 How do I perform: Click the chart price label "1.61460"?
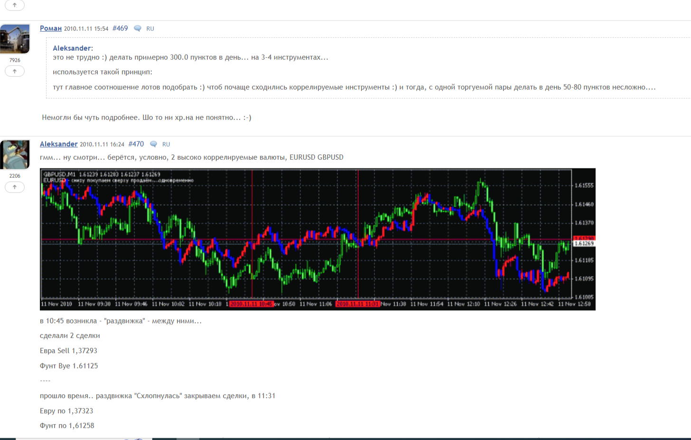(584, 204)
